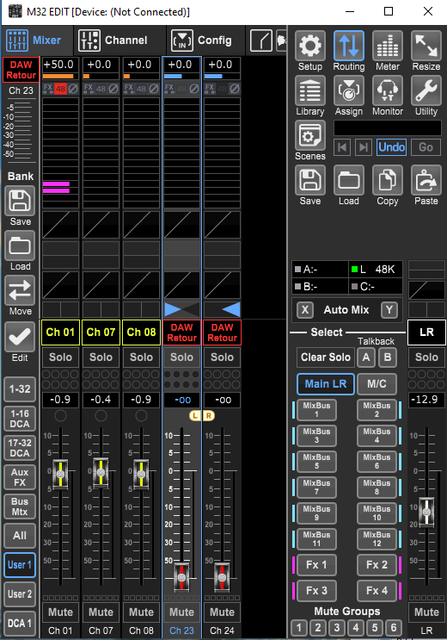Click the Save icon in right panel
Screen dimensions: 447x640
310,180
